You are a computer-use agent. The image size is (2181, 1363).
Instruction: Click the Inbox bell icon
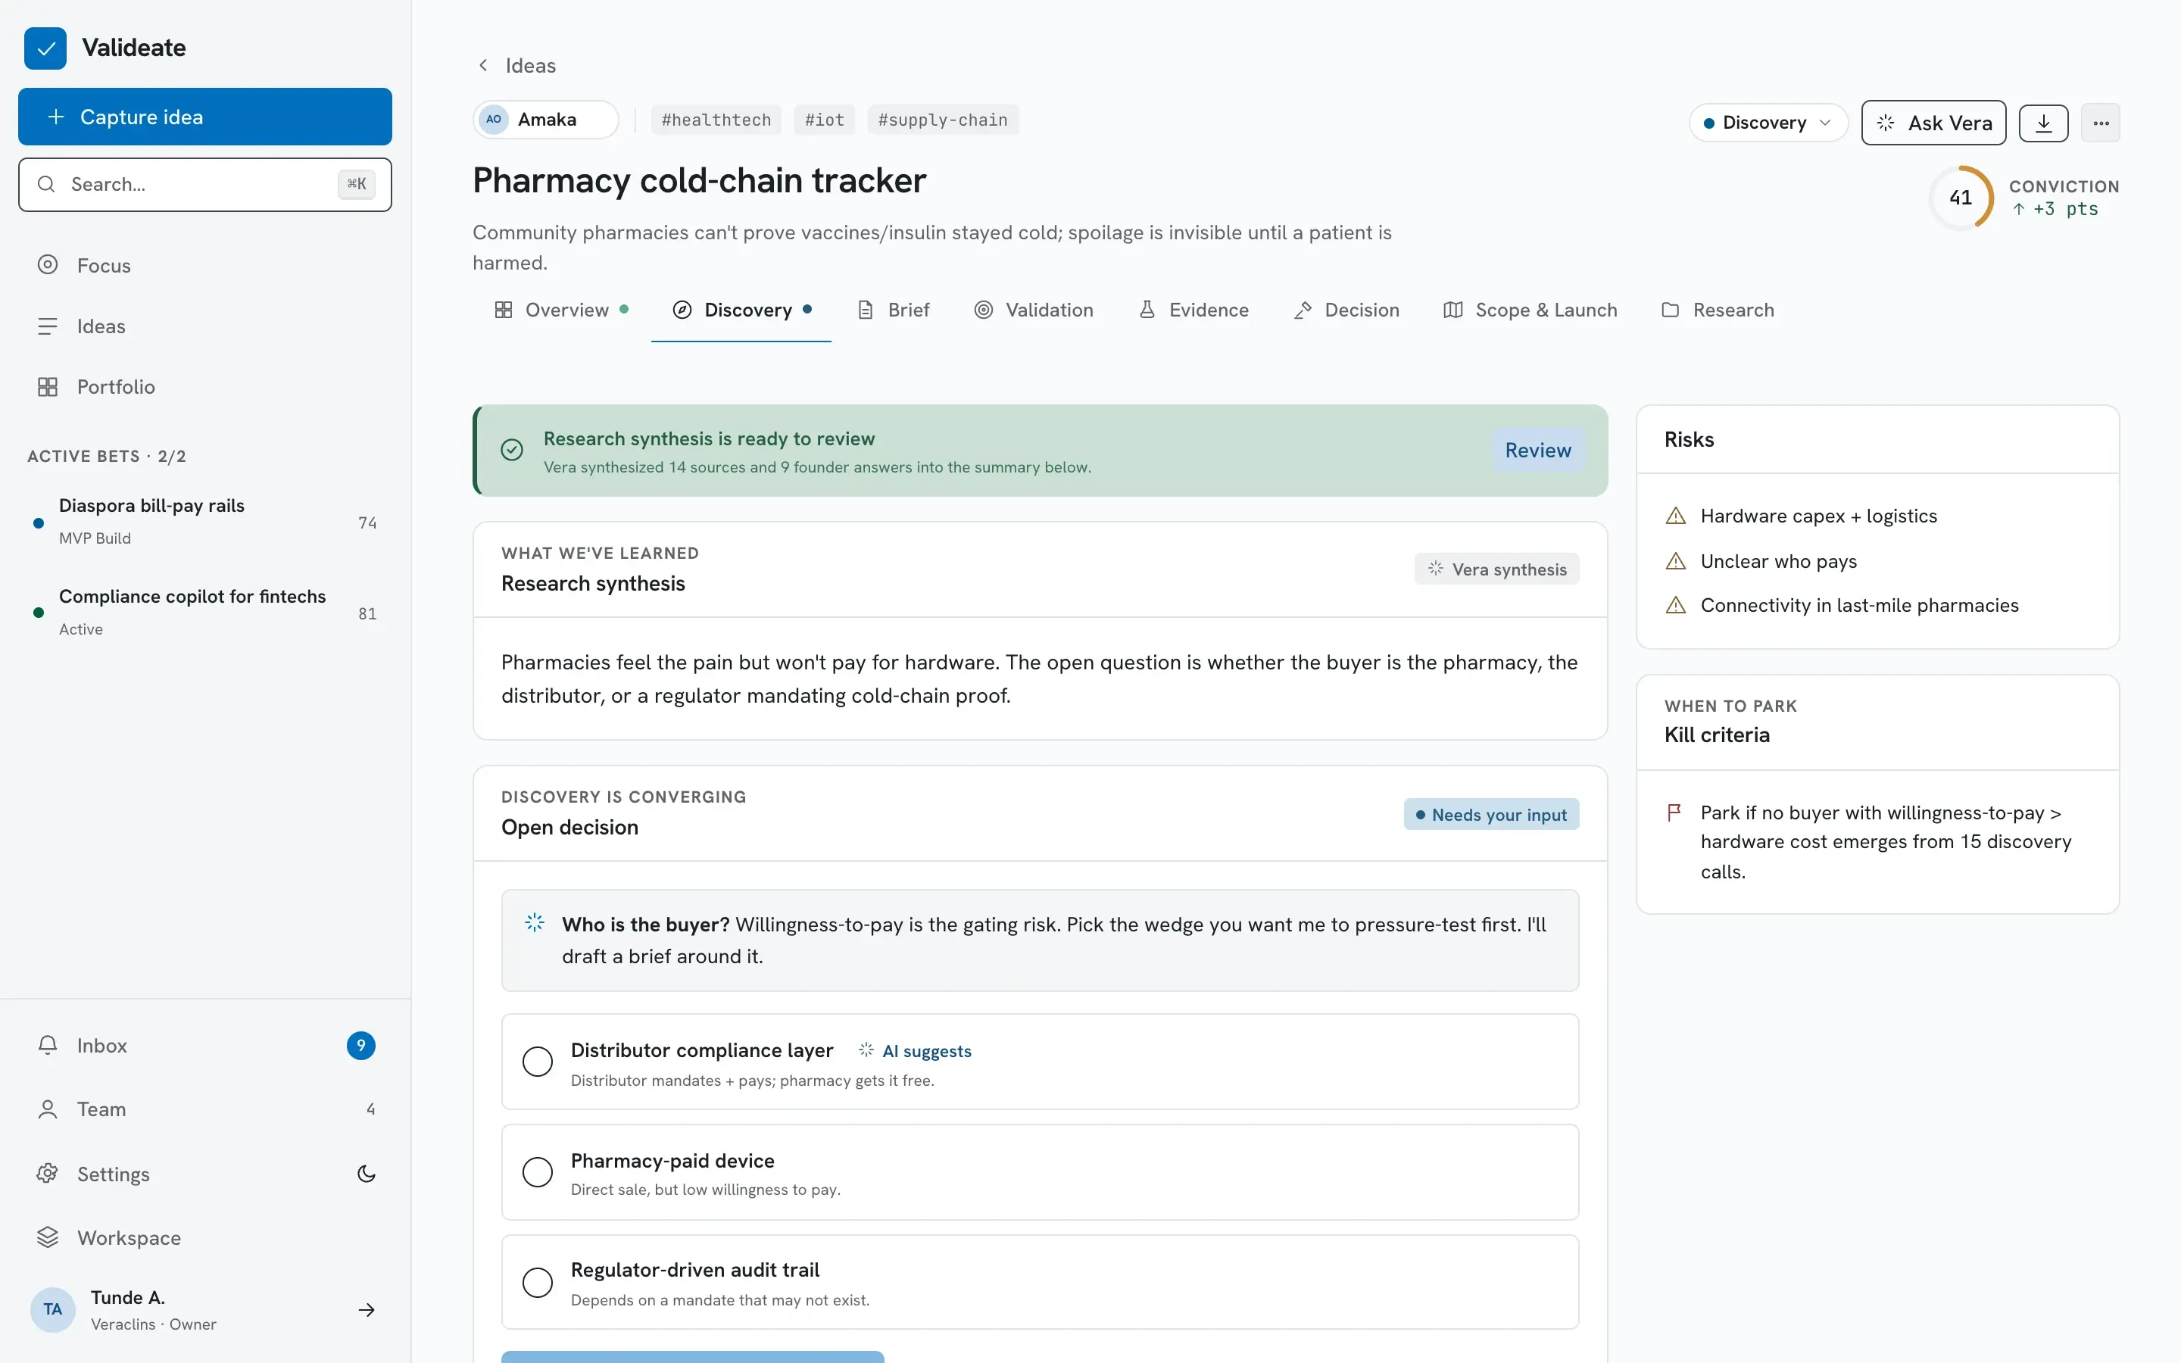tap(48, 1045)
